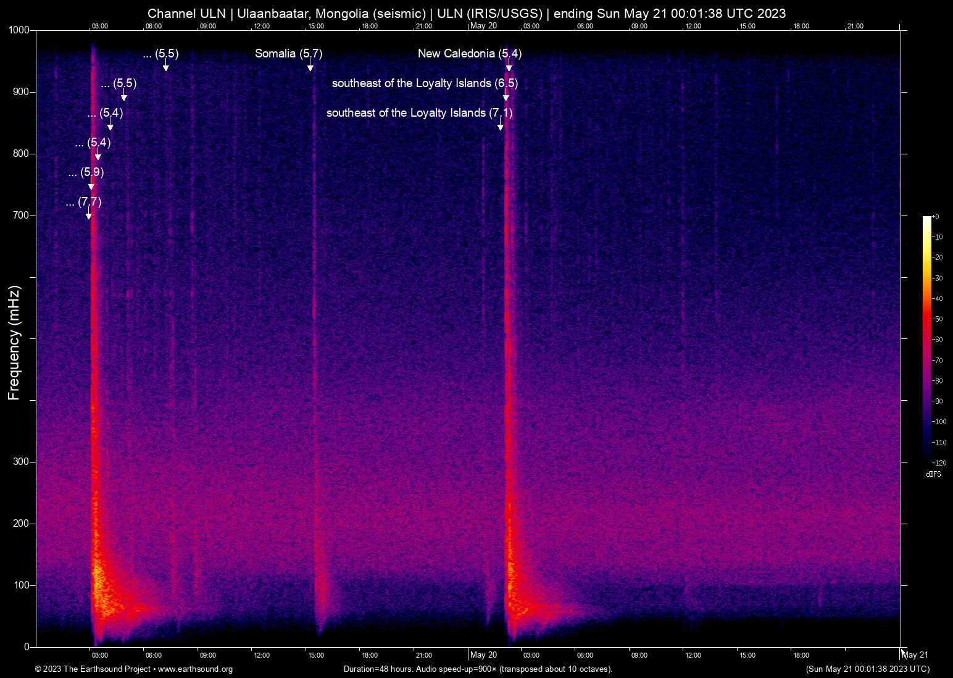The width and height of the screenshot is (953, 678).
Task: Click the arrow marker below the (5.9) label
Action: [x=91, y=186]
